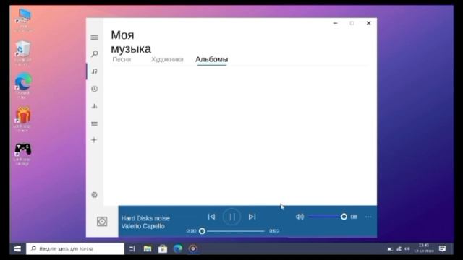Close the Groove Music window
This screenshot has height=260, width=463.
coord(368,23)
